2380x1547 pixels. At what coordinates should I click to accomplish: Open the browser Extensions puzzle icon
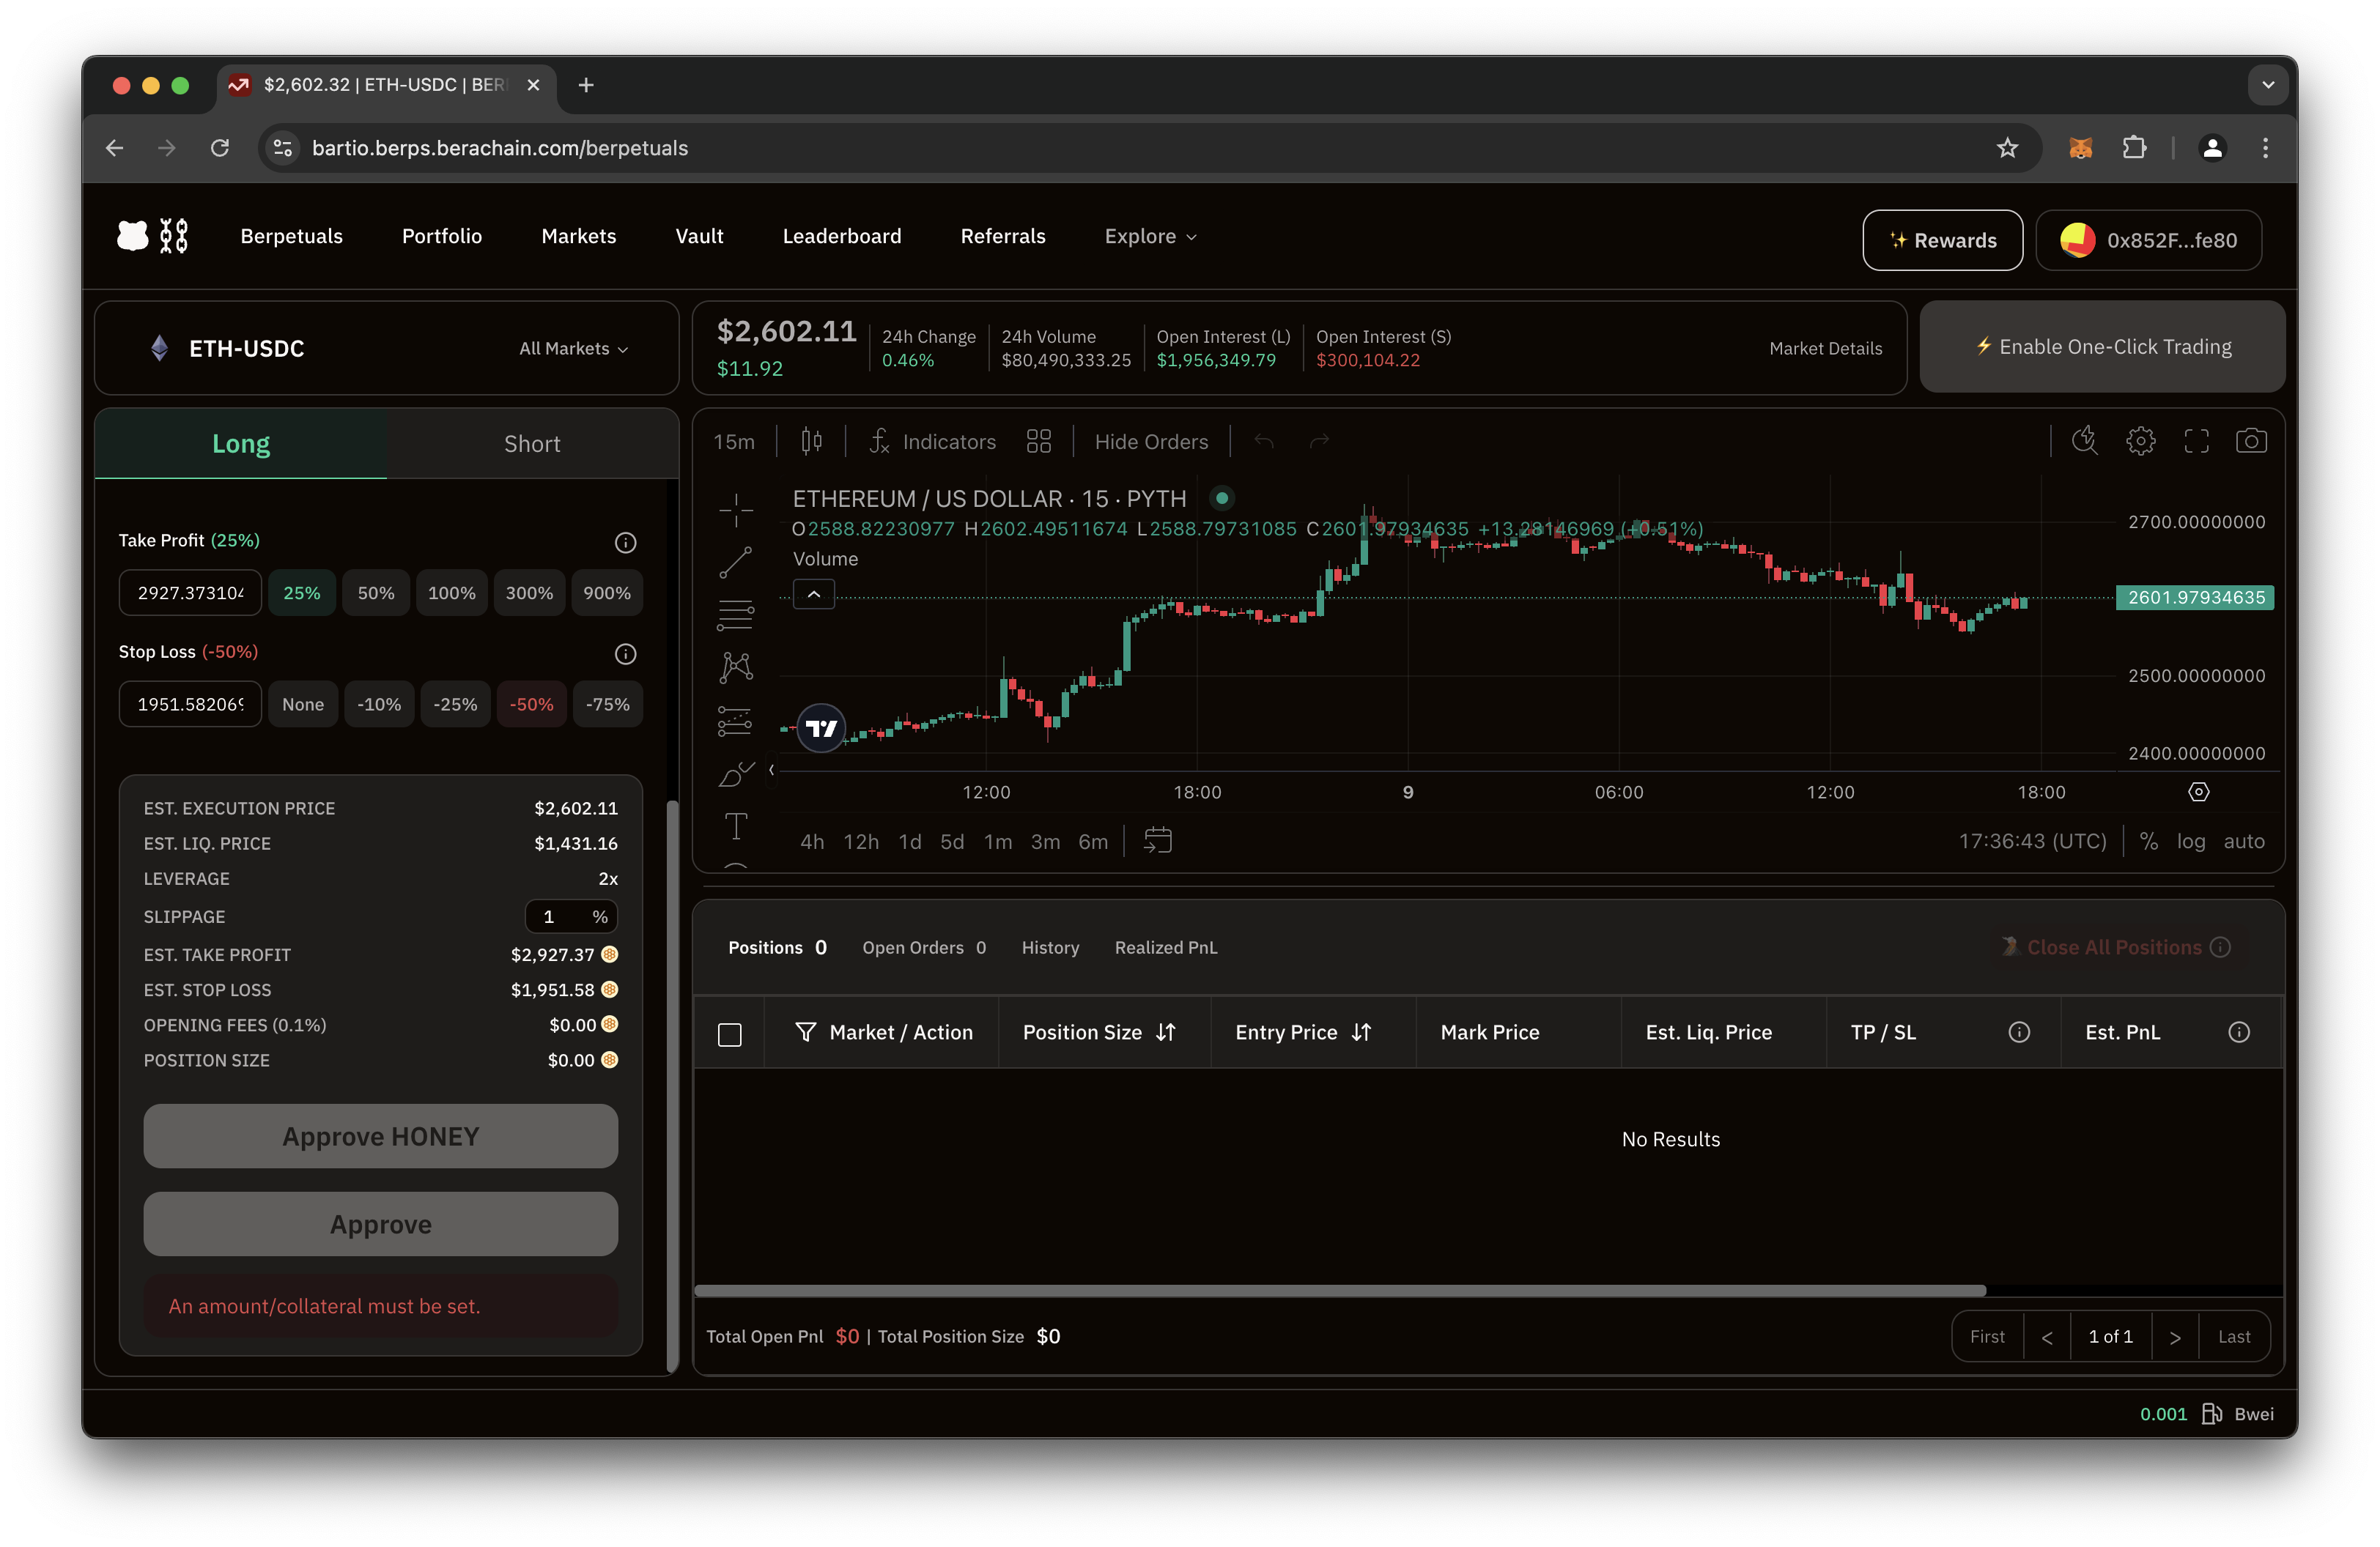2134,148
